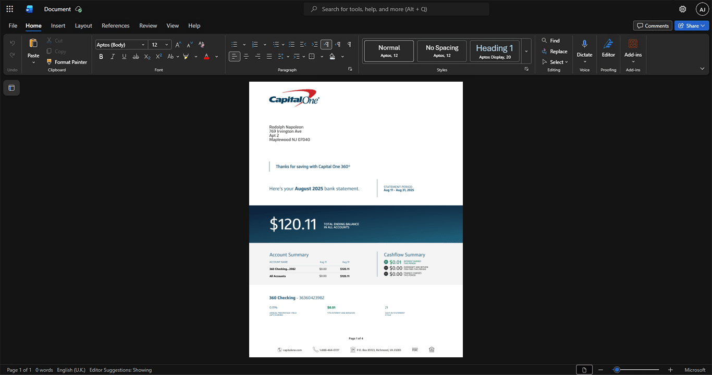The height and width of the screenshot is (375, 712).
Task: Click the Paste clipboard icon
Action: [33, 43]
